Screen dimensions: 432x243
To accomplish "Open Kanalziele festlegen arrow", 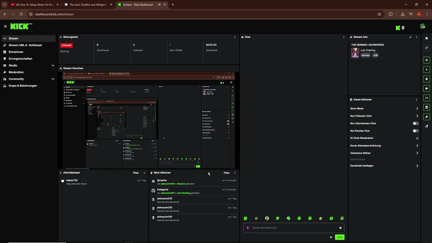I will click(417, 166).
